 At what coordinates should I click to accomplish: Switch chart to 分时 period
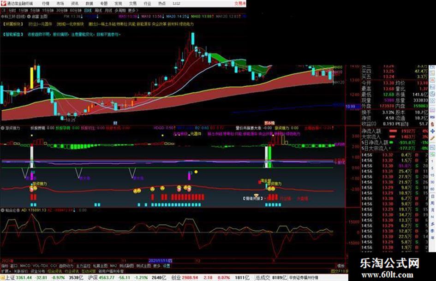coord(12,11)
